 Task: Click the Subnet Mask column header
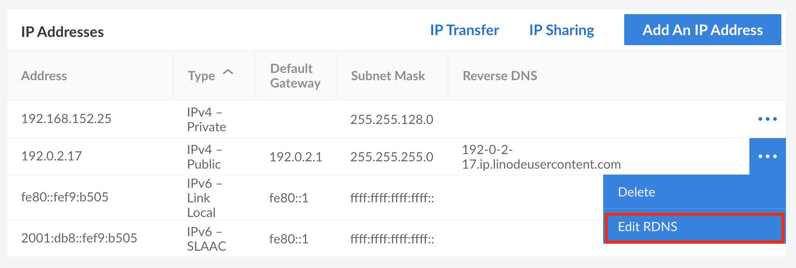tap(387, 76)
